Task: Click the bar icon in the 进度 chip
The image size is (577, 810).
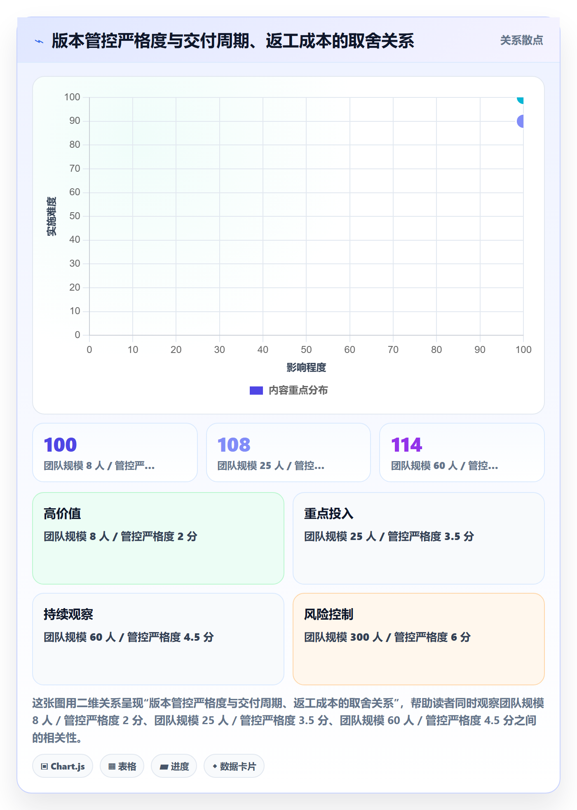Action: [x=164, y=767]
